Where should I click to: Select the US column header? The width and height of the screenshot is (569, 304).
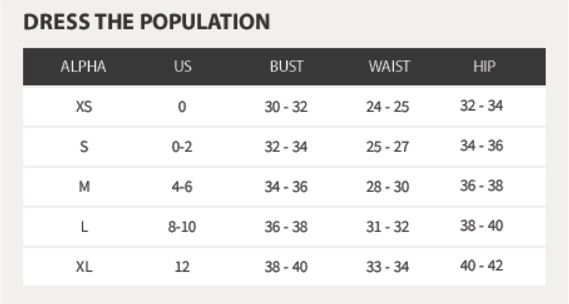182,67
